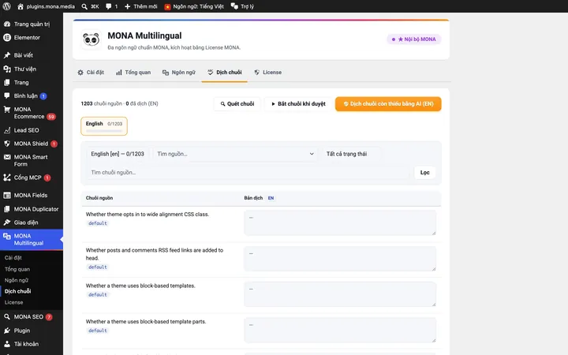568x355 pixels.
Task: Open English [en] language dropdown
Action: (x=118, y=154)
